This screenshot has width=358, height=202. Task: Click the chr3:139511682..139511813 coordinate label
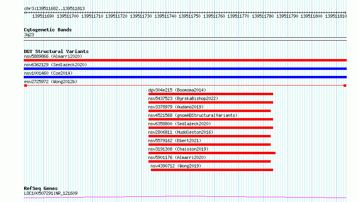(x=54, y=9)
